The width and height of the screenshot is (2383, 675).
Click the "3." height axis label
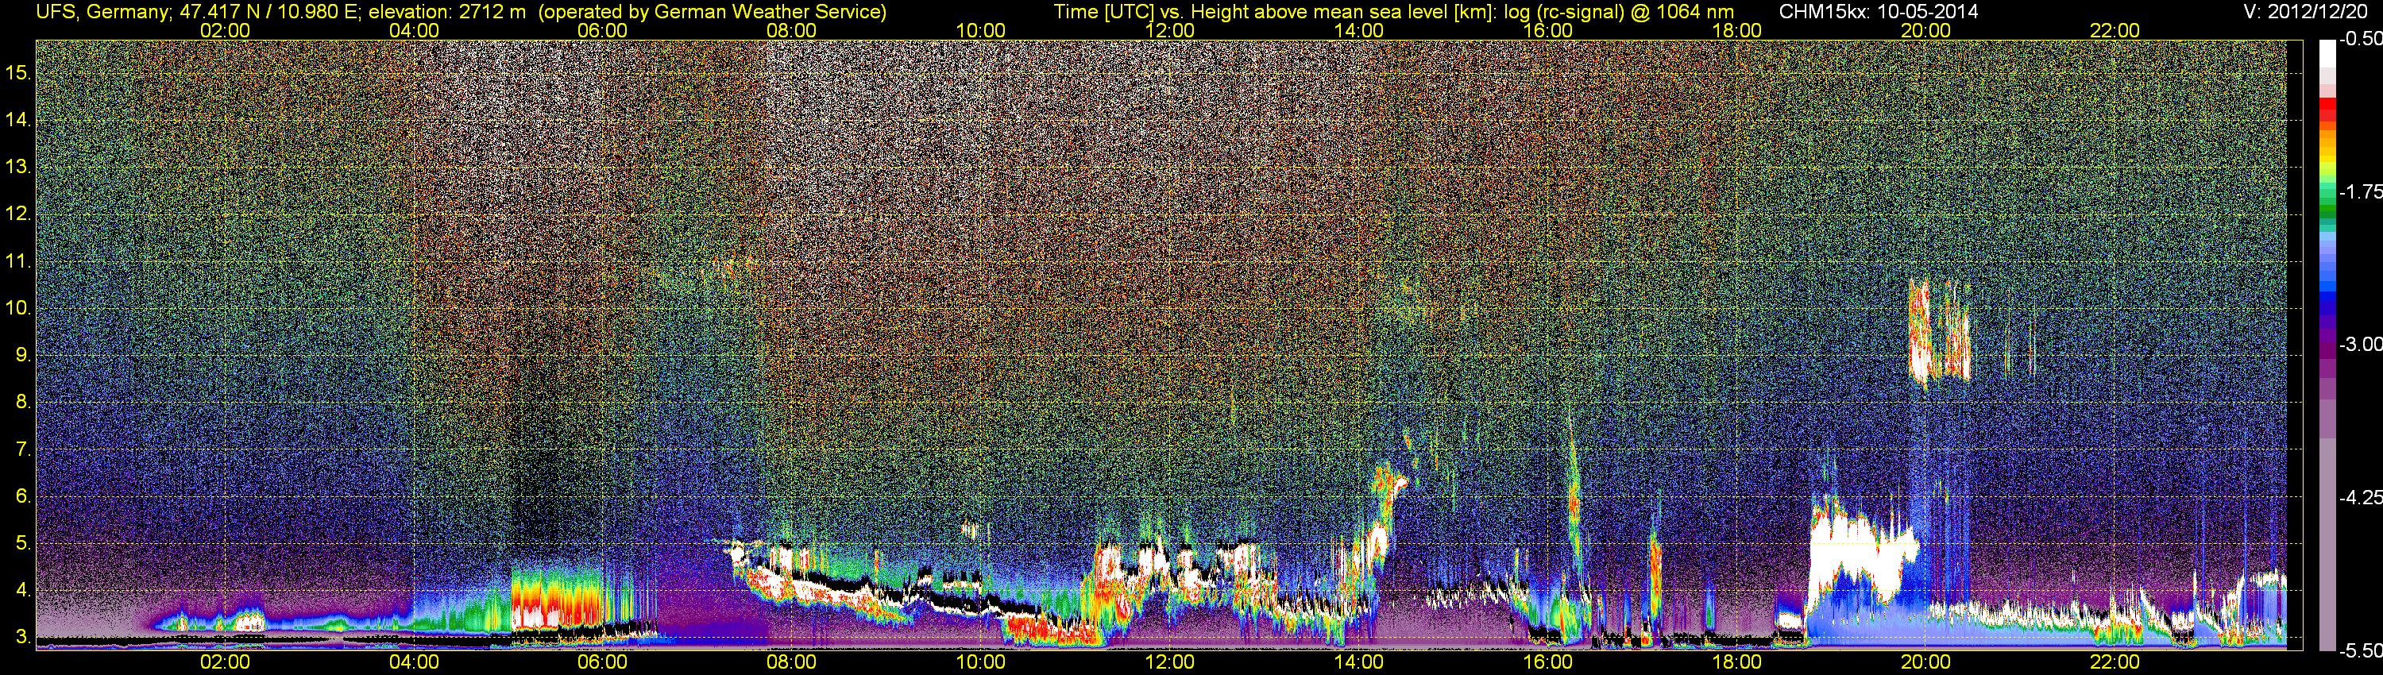(x=23, y=637)
